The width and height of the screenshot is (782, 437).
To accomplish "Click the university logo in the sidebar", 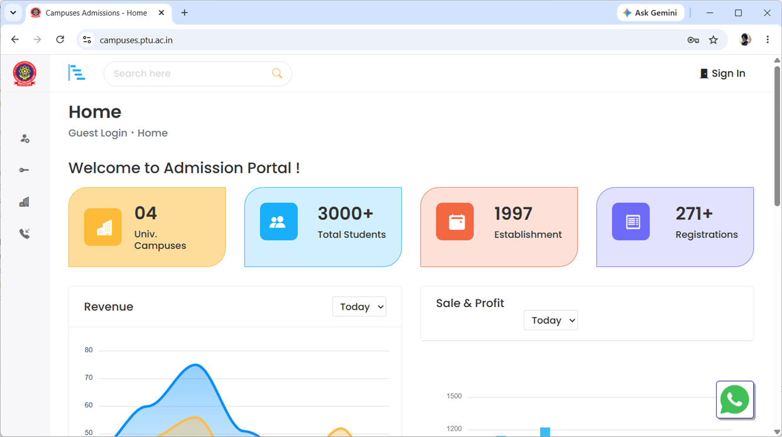I will [x=25, y=73].
